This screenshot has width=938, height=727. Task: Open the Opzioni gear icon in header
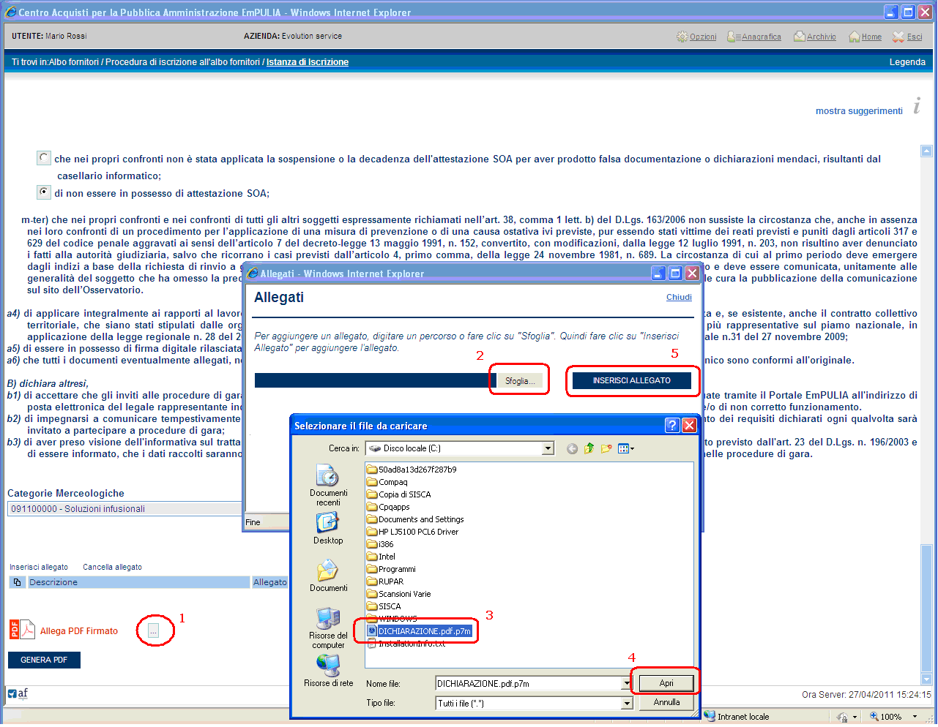tap(682, 37)
